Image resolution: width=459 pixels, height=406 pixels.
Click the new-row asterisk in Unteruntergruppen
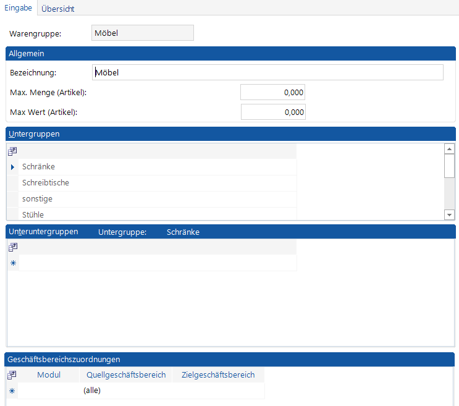point(12,263)
